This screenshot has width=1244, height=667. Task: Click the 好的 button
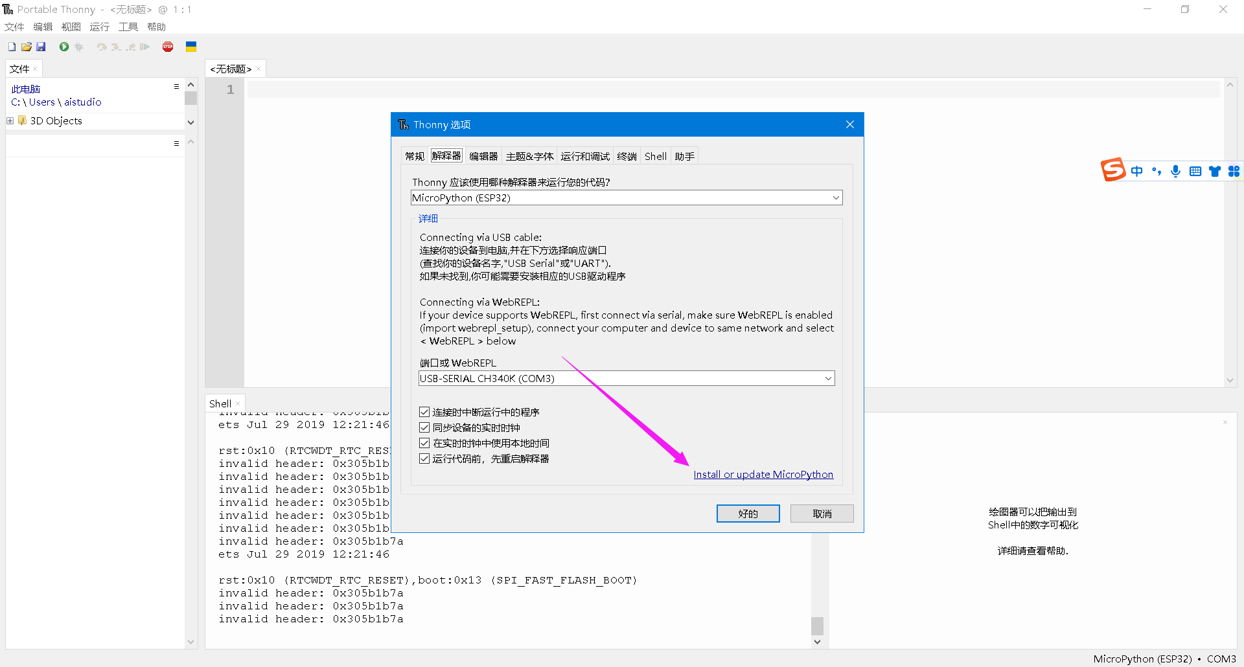pos(748,514)
